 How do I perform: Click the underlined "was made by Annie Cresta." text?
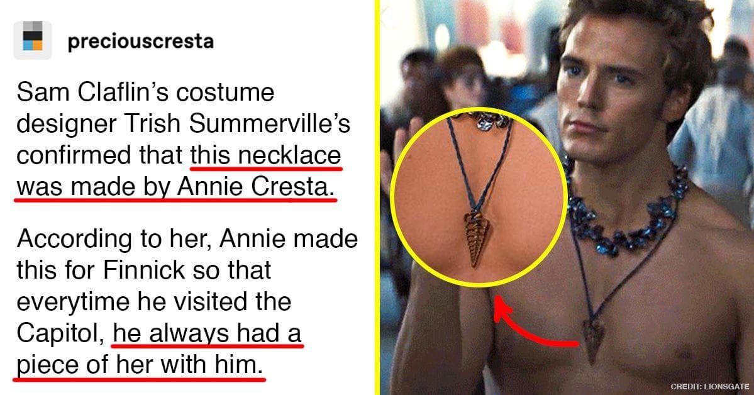[x=175, y=187]
